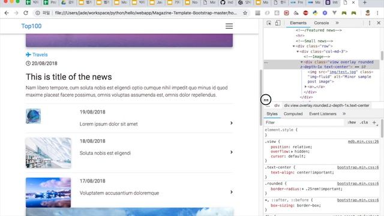Click the Travels airplane icon

[28, 55]
